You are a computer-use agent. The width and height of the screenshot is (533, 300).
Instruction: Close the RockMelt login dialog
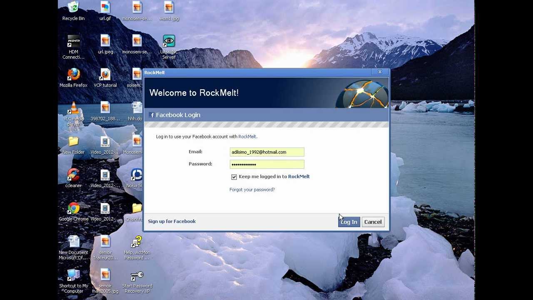pyautogui.click(x=380, y=72)
